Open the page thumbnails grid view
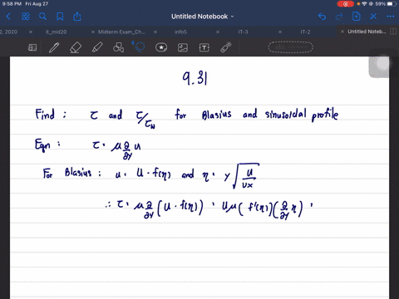 click(x=26, y=17)
